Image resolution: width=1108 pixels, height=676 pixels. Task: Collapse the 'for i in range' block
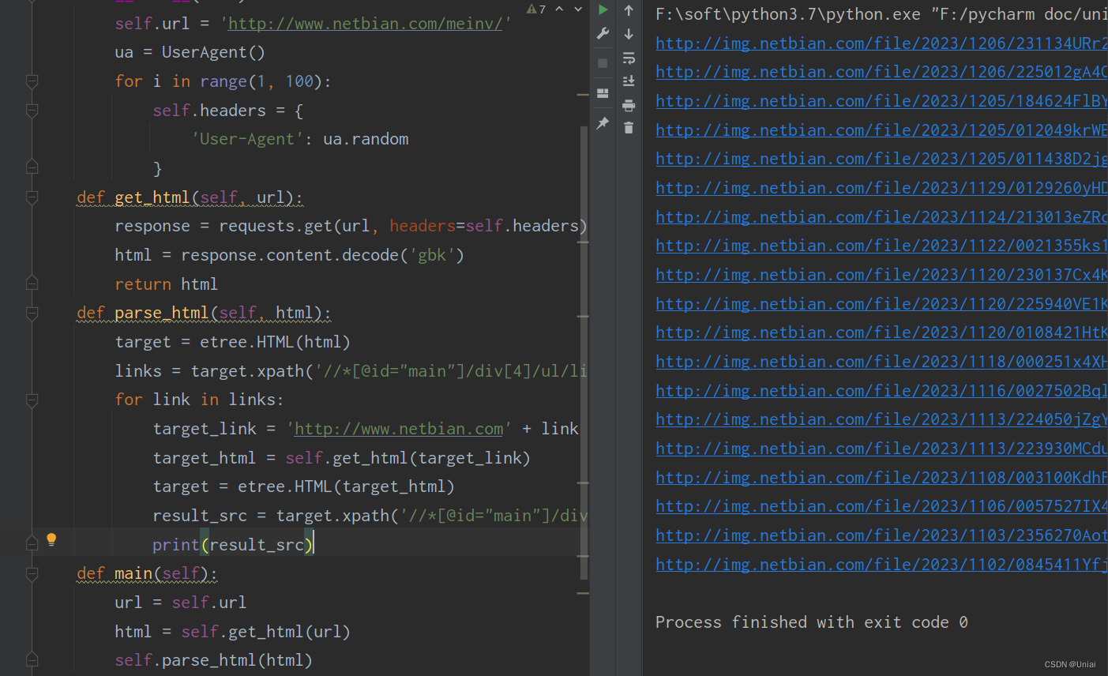click(32, 81)
